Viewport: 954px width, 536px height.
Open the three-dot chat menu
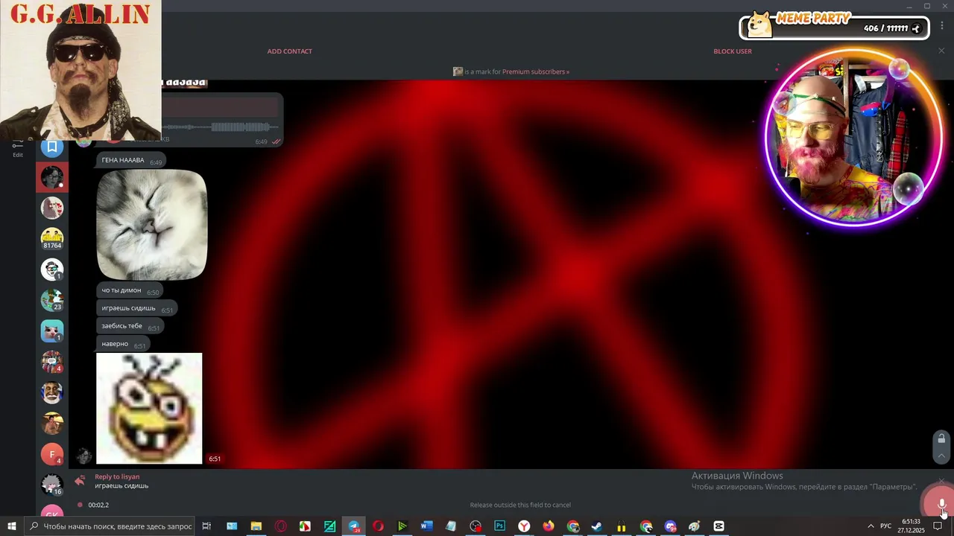tap(942, 25)
